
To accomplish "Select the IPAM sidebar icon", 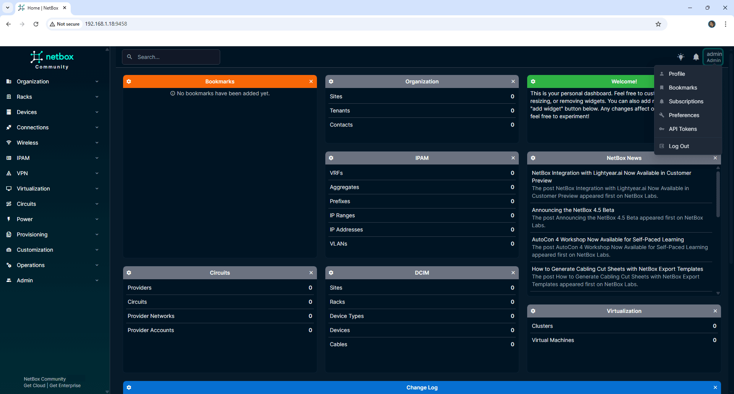I will coord(8,158).
